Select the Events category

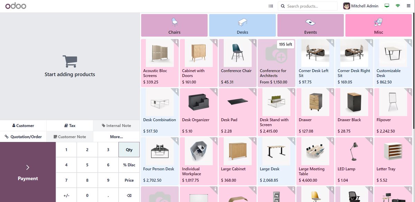coord(311,25)
